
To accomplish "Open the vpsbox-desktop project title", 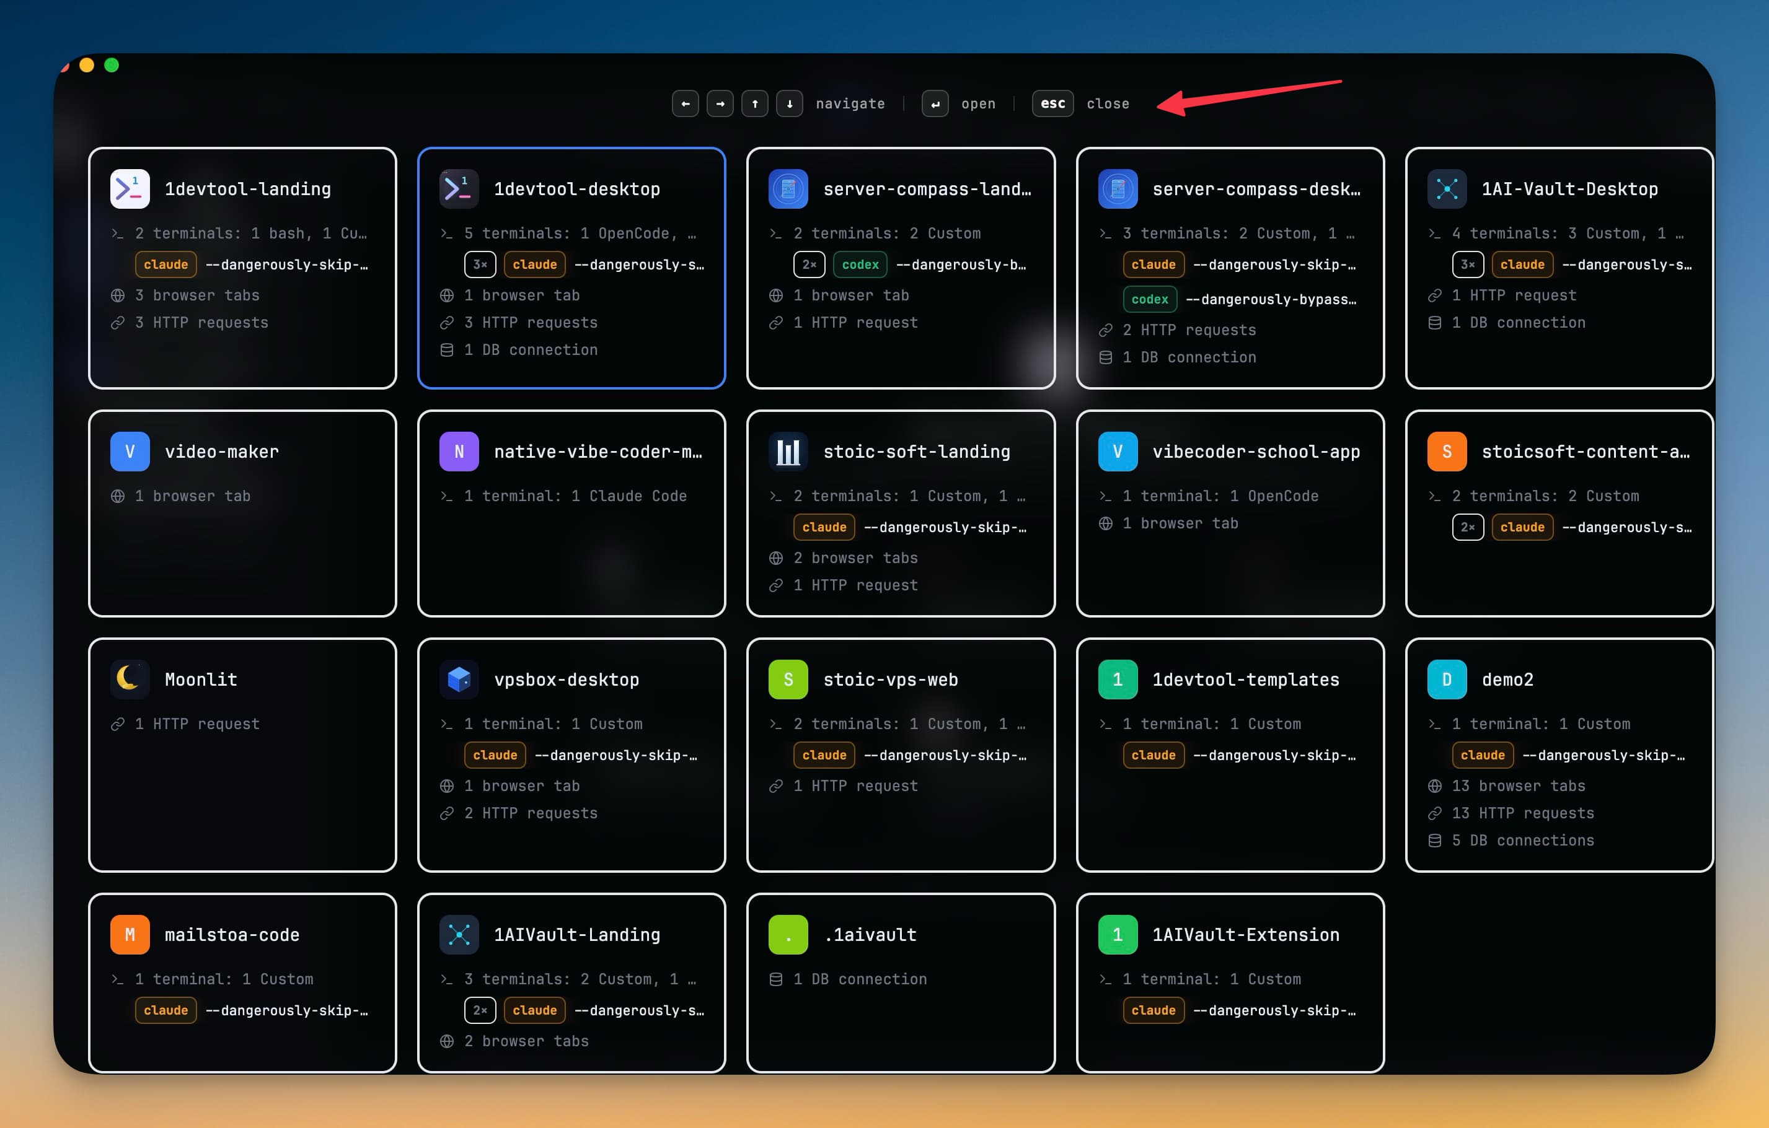I will [x=567, y=680].
